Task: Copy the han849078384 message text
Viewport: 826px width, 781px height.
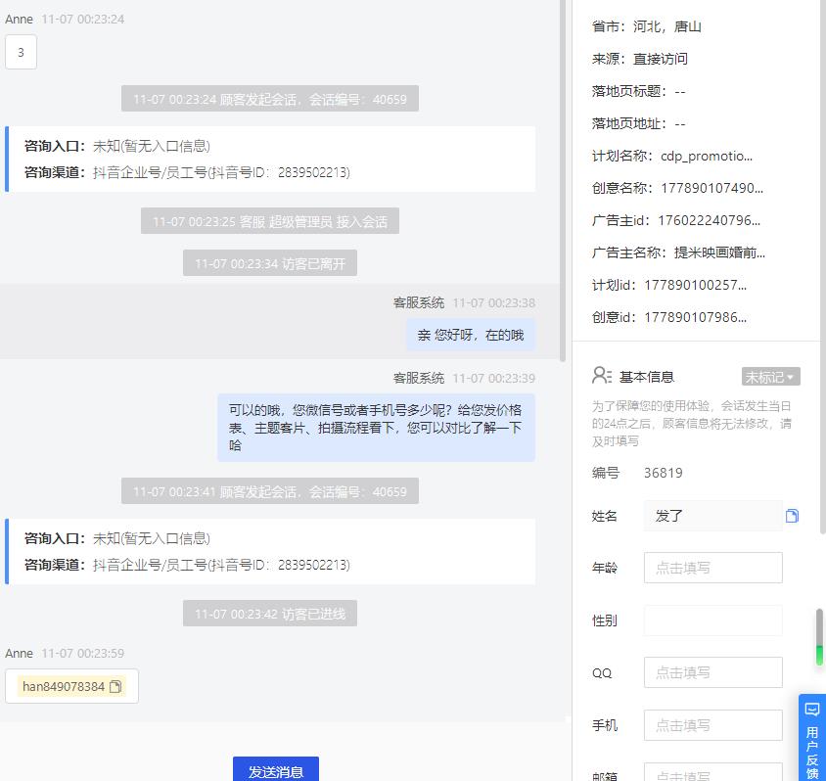Action: click(x=115, y=686)
